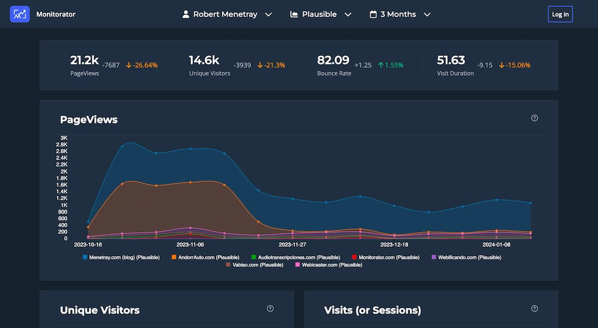Toggle Monitorator.com (Plausible) legend label
The height and width of the screenshot is (328, 598).
pyautogui.click(x=389, y=257)
